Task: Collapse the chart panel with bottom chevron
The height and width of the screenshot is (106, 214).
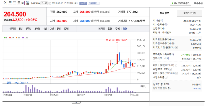Action: click(x=76, y=102)
